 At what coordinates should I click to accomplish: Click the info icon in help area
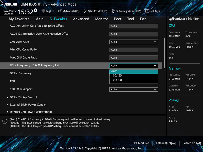point(5,121)
